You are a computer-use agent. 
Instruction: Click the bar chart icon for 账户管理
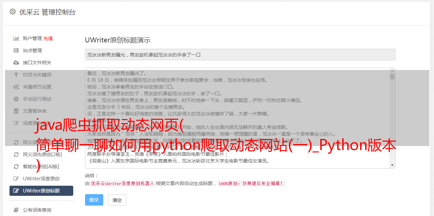tap(16, 38)
